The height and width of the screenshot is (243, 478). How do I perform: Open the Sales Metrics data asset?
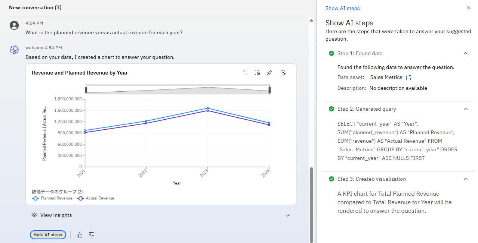pyautogui.click(x=386, y=78)
